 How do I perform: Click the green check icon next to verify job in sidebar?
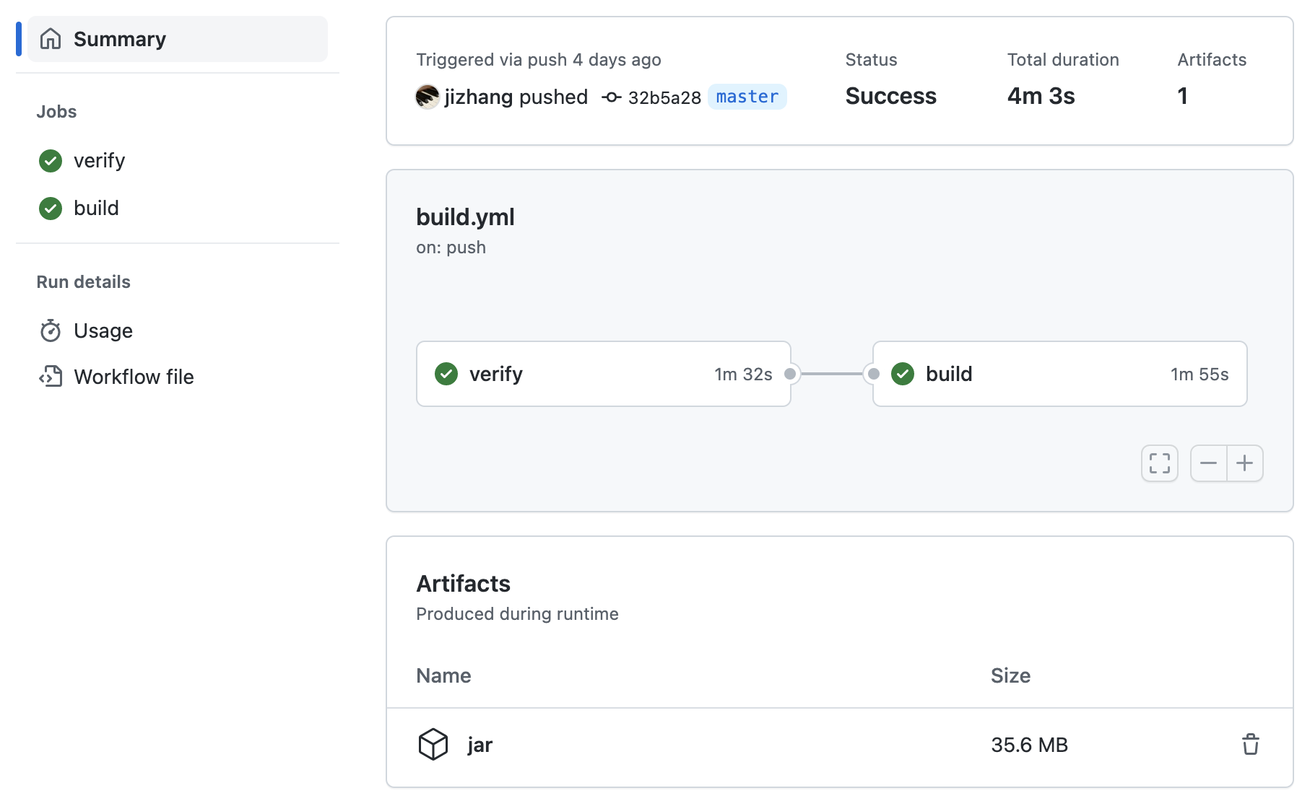51,160
